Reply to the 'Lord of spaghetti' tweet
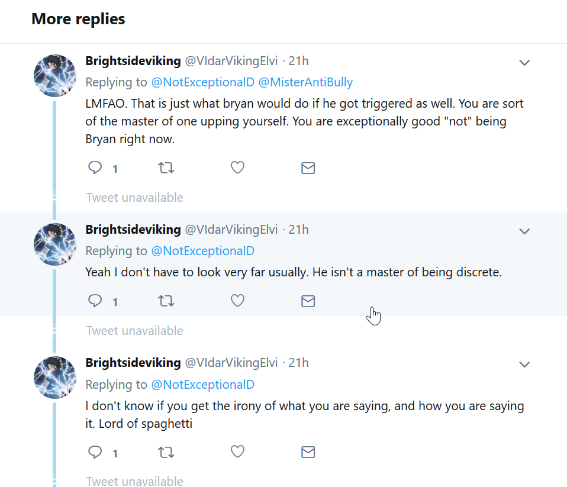 coord(95,452)
